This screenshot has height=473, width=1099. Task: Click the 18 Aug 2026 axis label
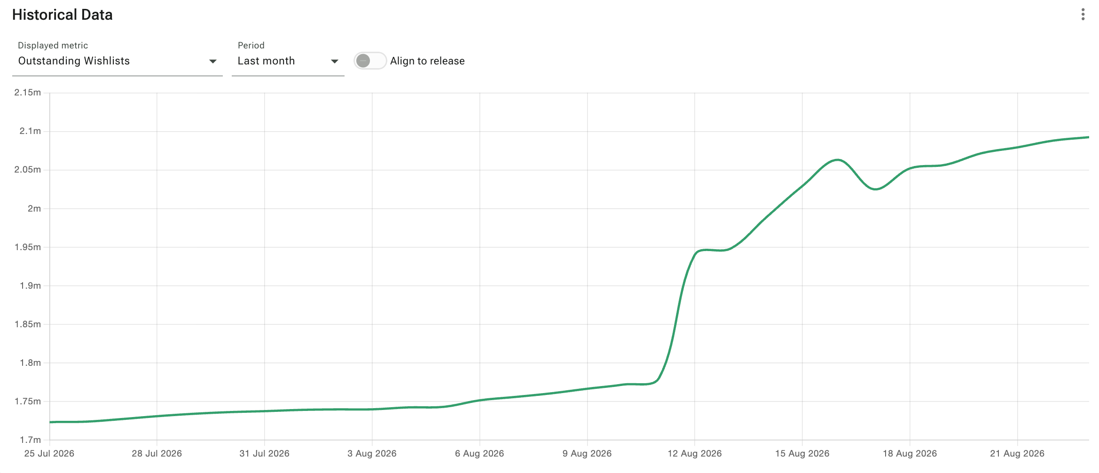pyautogui.click(x=910, y=454)
